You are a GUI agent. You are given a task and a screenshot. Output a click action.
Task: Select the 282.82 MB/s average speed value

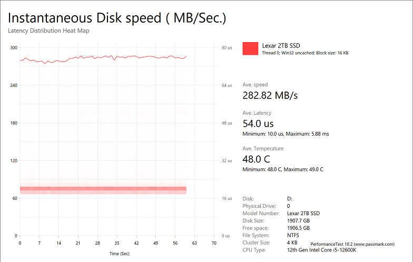point(270,95)
